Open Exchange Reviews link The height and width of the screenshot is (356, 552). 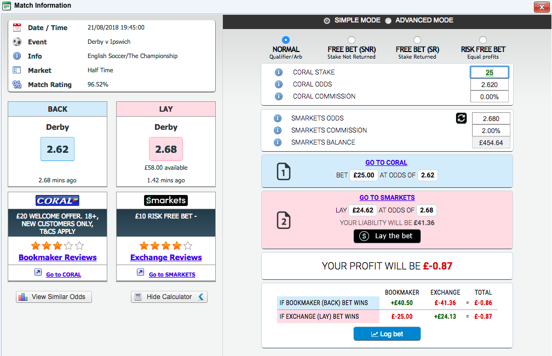pyautogui.click(x=166, y=257)
